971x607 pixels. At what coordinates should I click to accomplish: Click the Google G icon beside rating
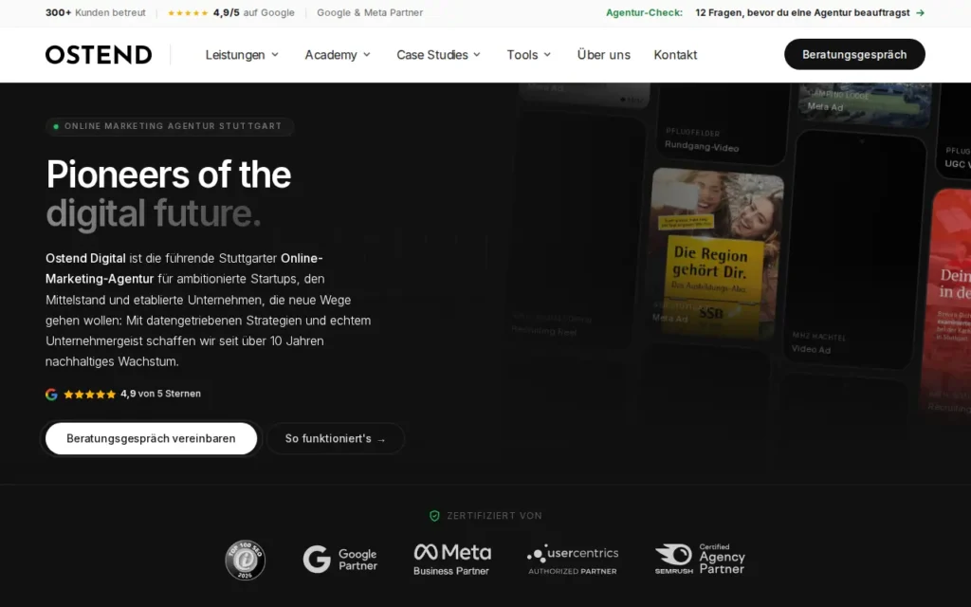coord(51,394)
